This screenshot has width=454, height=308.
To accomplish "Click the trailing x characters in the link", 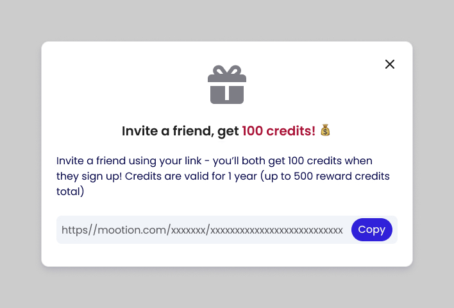I will click(277, 230).
